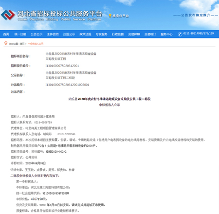Click the platform logo emblem
Screen dimensions: 219x214
pos(8,15)
